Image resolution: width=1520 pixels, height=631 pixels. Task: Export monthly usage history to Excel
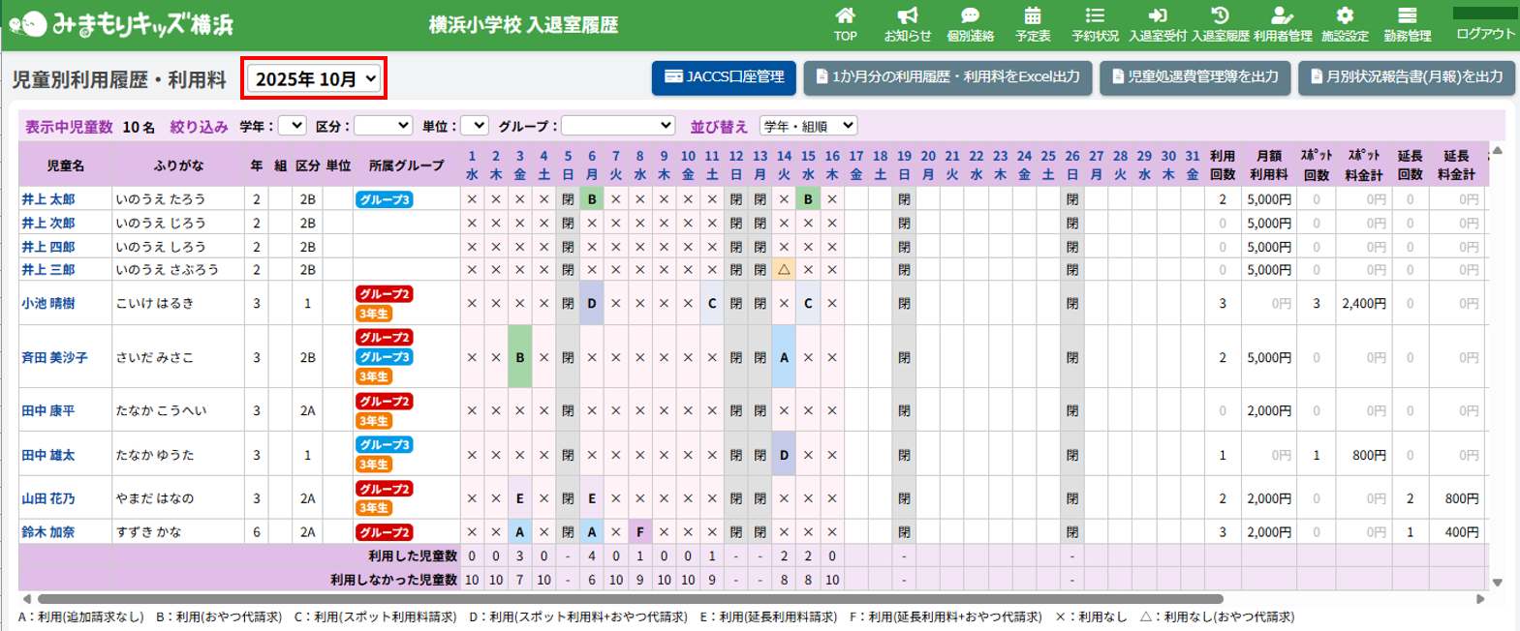coord(947,77)
